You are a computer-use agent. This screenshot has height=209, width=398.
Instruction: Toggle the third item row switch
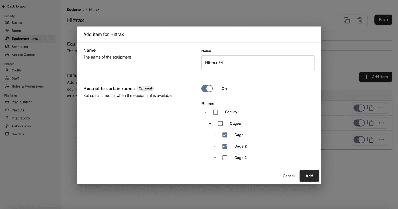tap(359, 140)
